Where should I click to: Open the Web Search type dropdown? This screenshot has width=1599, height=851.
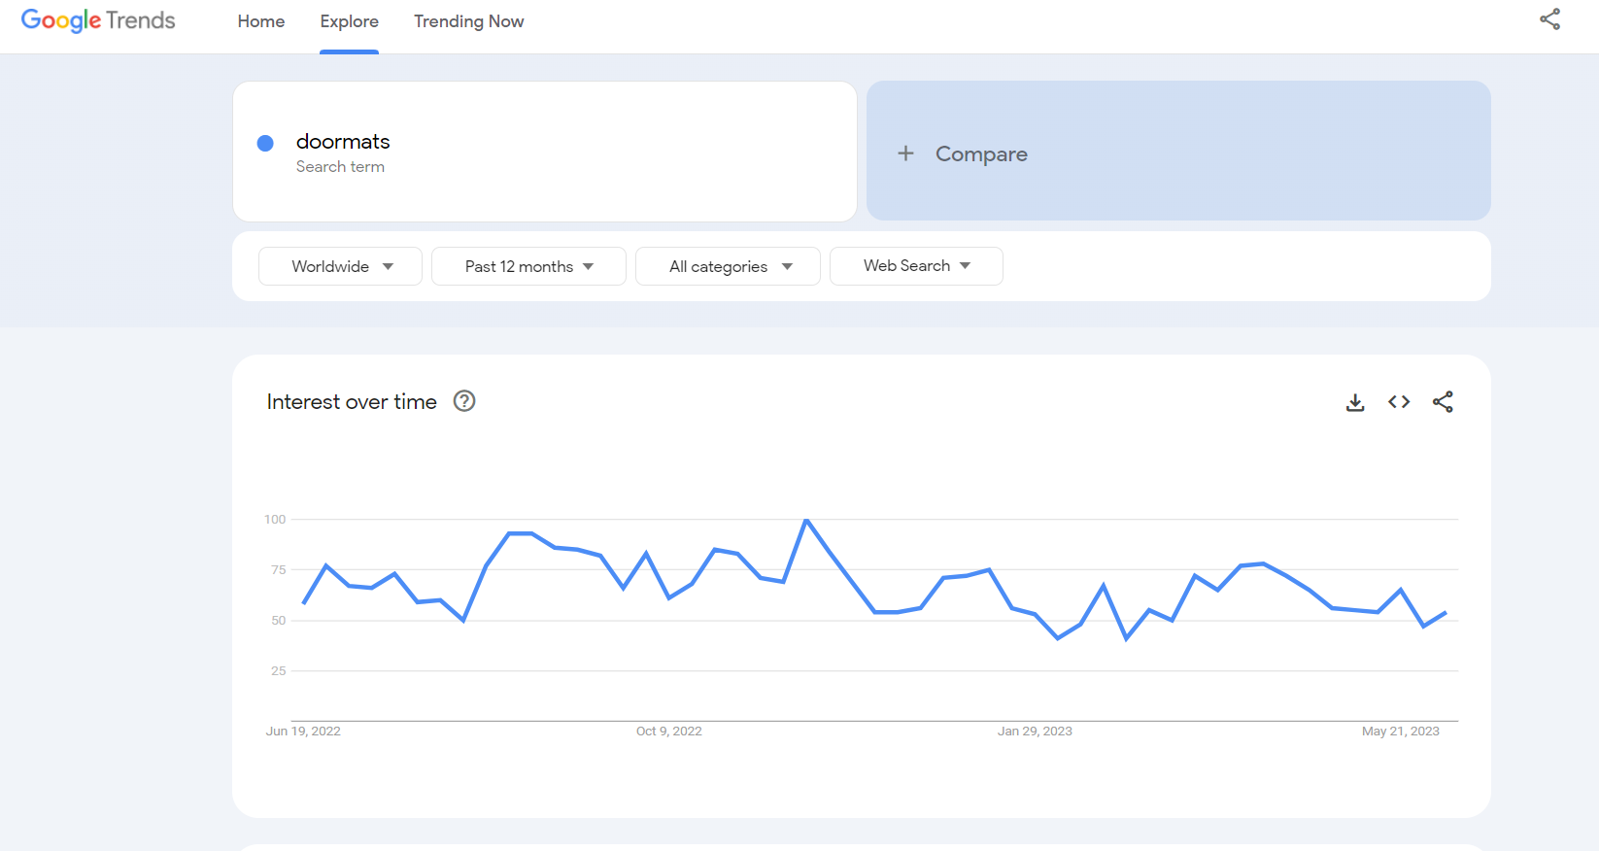pyautogui.click(x=916, y=266)
